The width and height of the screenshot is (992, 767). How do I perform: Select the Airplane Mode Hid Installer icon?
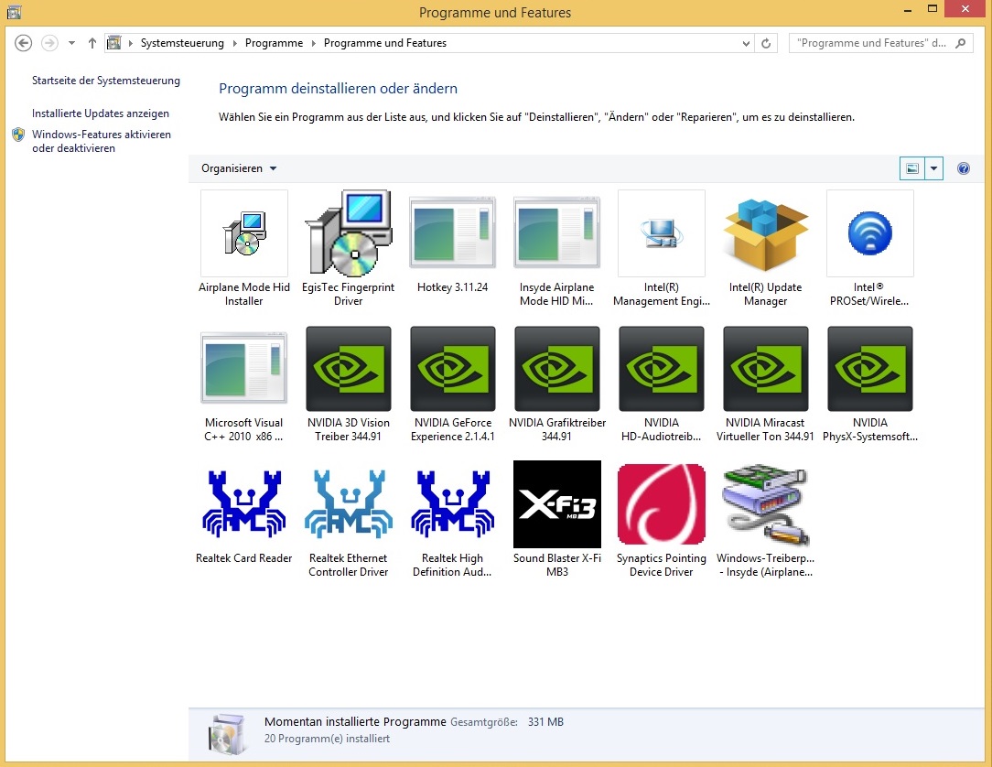(243, 233)
